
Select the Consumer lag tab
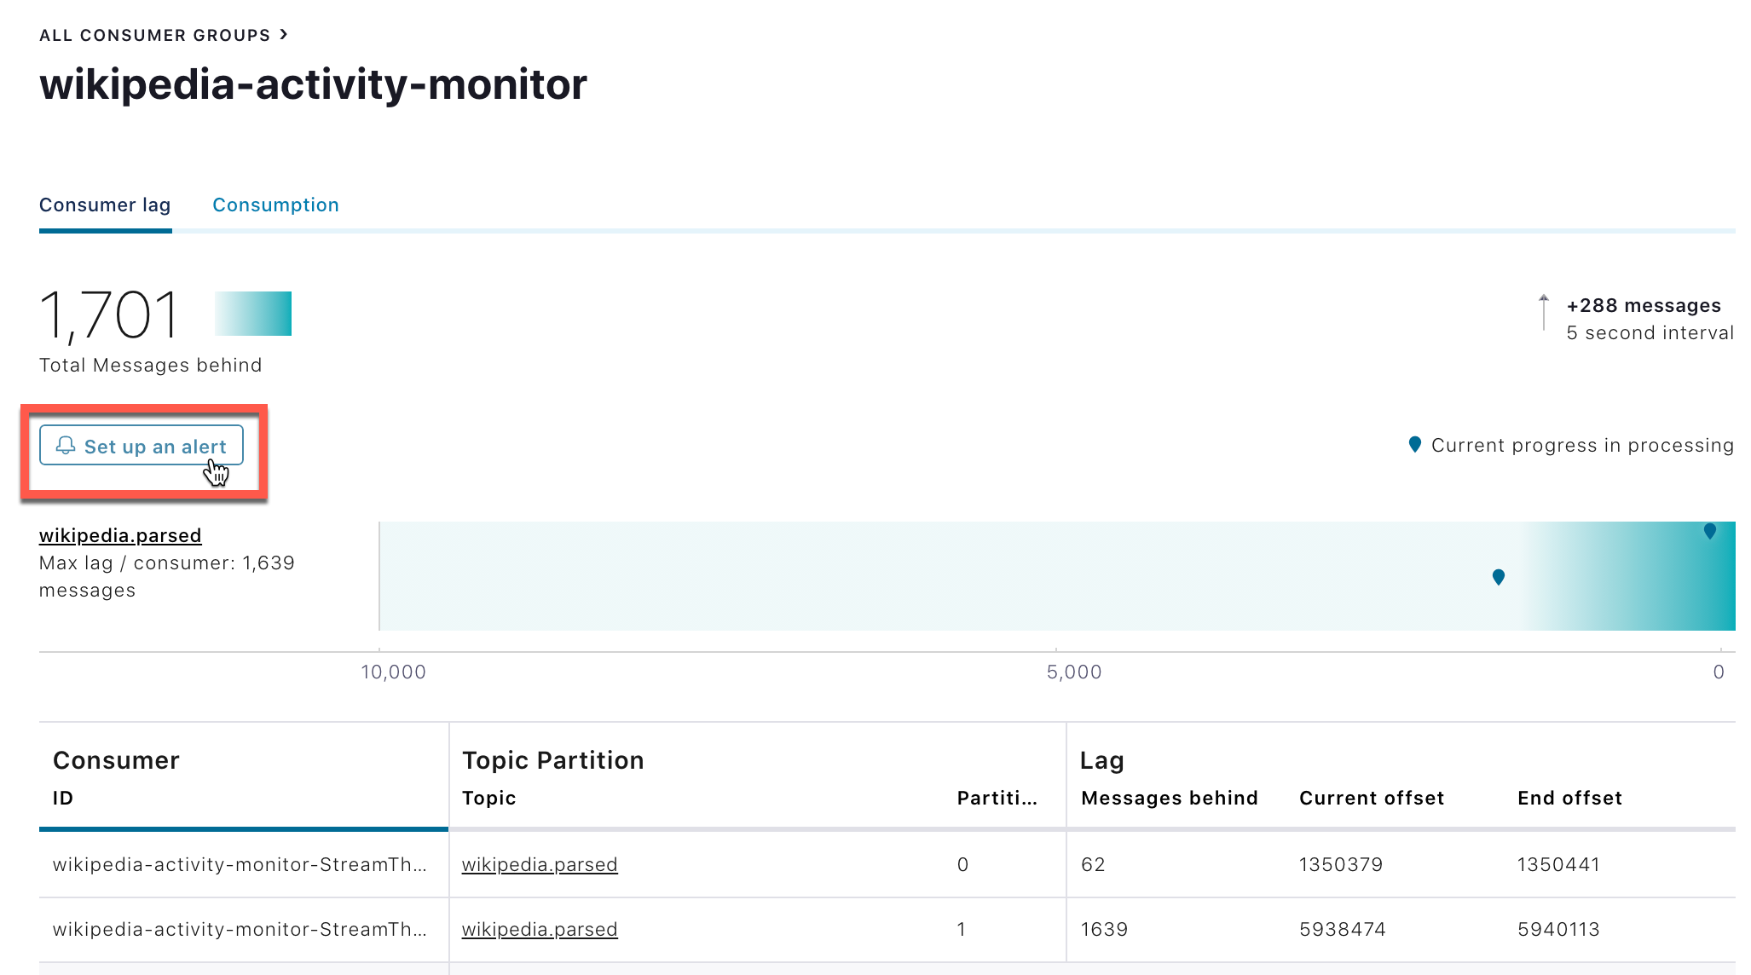coord(105,205)
